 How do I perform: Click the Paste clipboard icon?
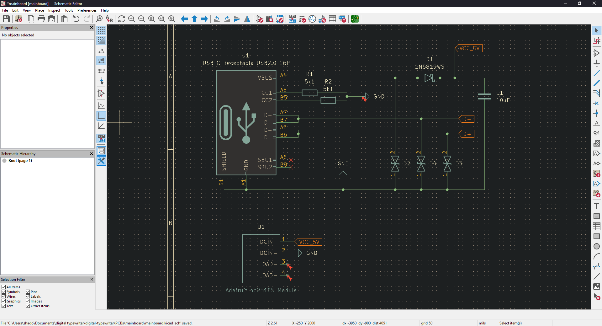click(64, 19)
